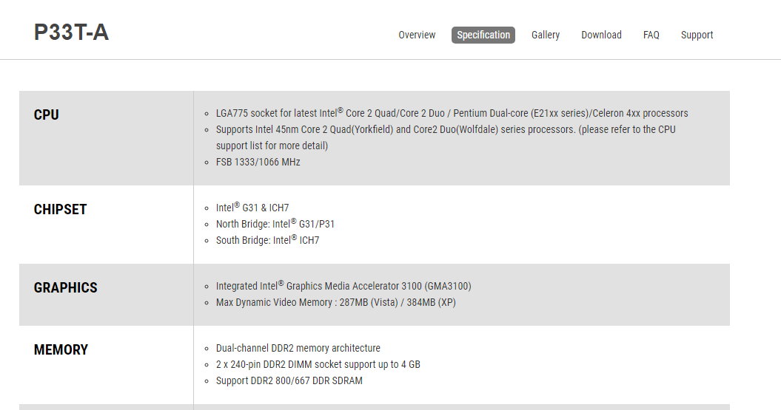Click the FSB 1333/1066 MHz entry
The width and height of the screenshot is (781, 410).
coord(258,162)
